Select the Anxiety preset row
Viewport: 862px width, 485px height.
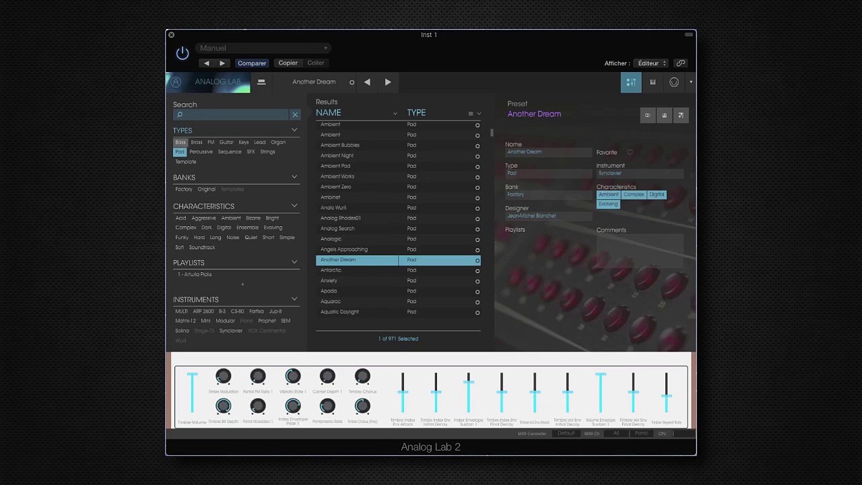398,281
